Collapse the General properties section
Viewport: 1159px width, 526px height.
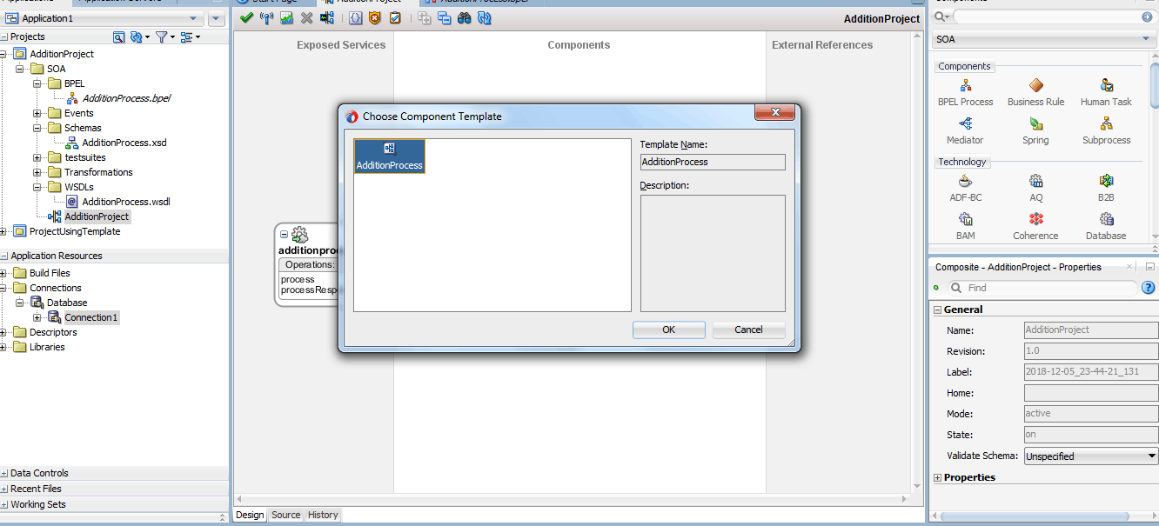(937, 310)
